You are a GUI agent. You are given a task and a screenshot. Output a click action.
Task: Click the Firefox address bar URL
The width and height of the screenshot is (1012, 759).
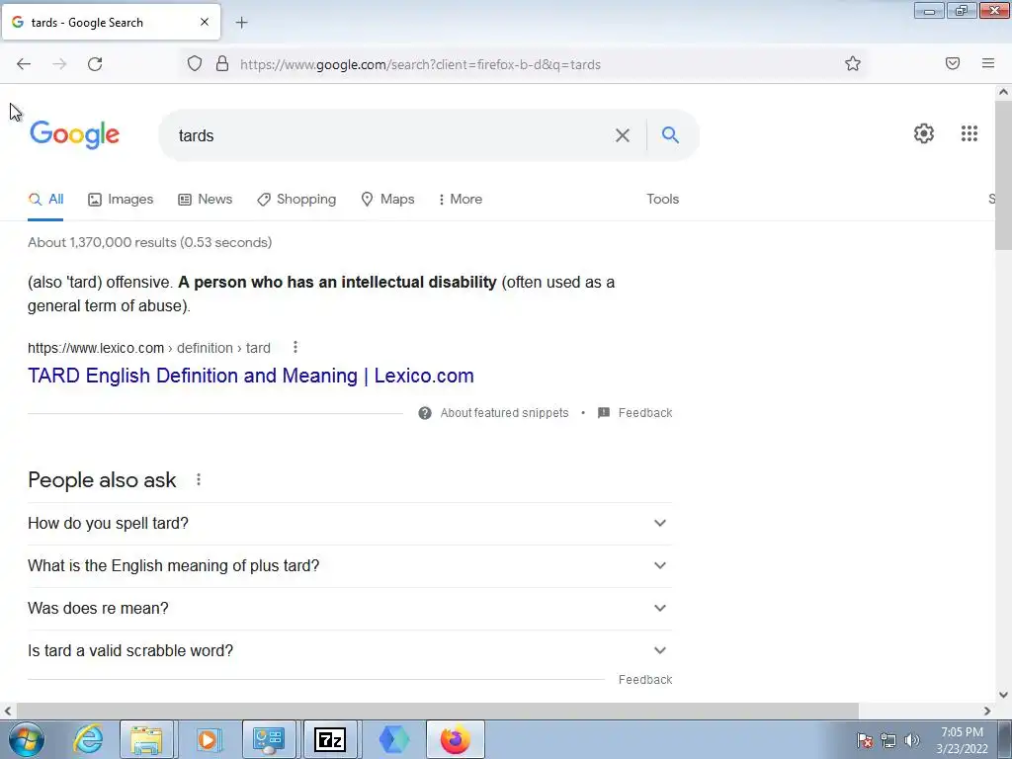[420, 64]
